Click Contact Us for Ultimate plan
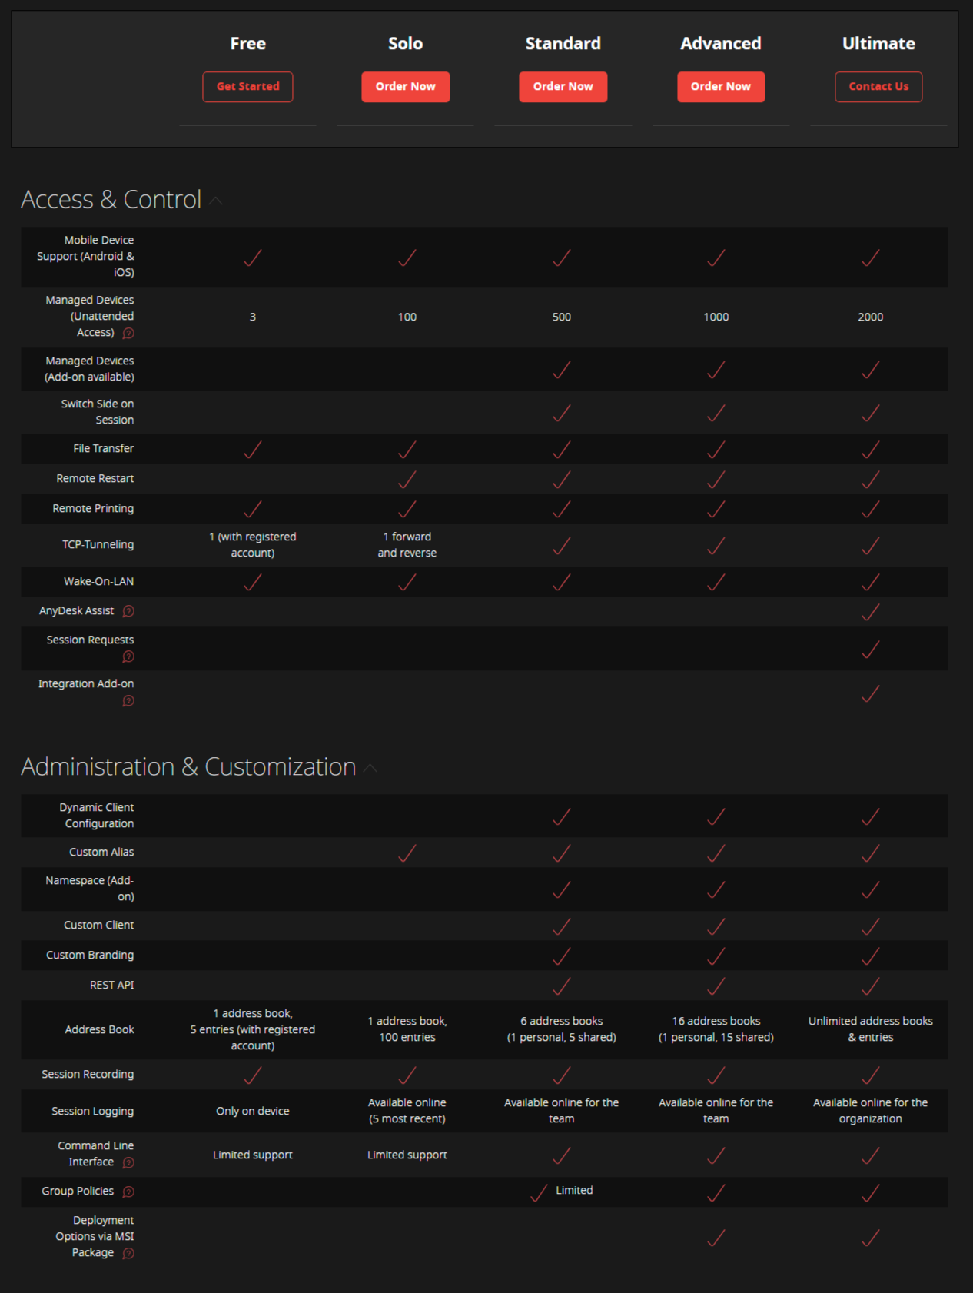The width and height of the screenshot is (973, 1293). (878, 87)
